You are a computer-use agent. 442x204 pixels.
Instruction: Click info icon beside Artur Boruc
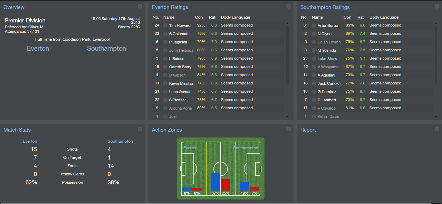coord(314,25)
